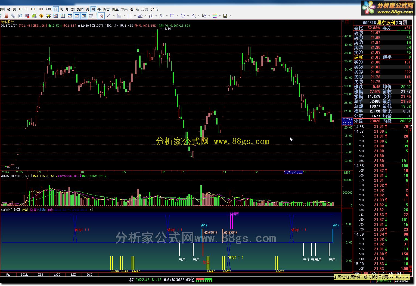
Task: Select the rectangle drawing tool
Action: pos(172,16)
